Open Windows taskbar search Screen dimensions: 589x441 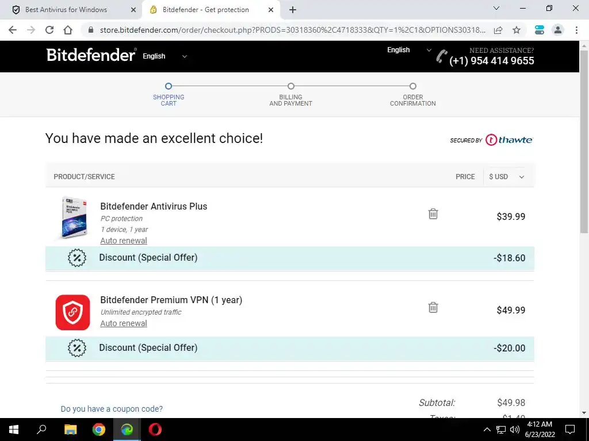pyautogui.click(x=41, y=430)
